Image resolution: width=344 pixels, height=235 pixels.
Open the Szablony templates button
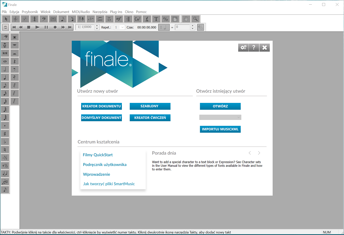pos(150,106)
